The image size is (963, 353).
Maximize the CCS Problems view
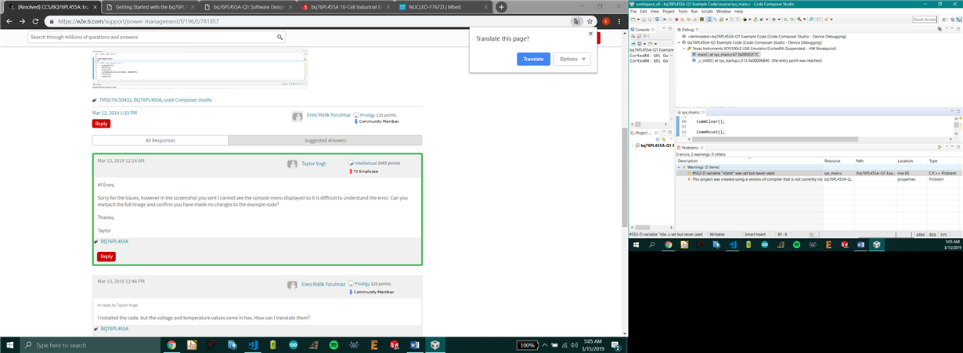coord(958,147)
